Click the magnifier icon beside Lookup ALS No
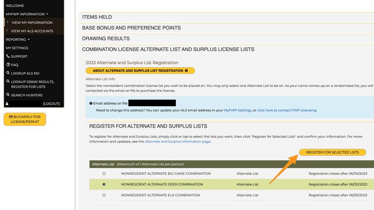This screenshot has height=210, width=374. pyautogui.click(x=8, y=73)
